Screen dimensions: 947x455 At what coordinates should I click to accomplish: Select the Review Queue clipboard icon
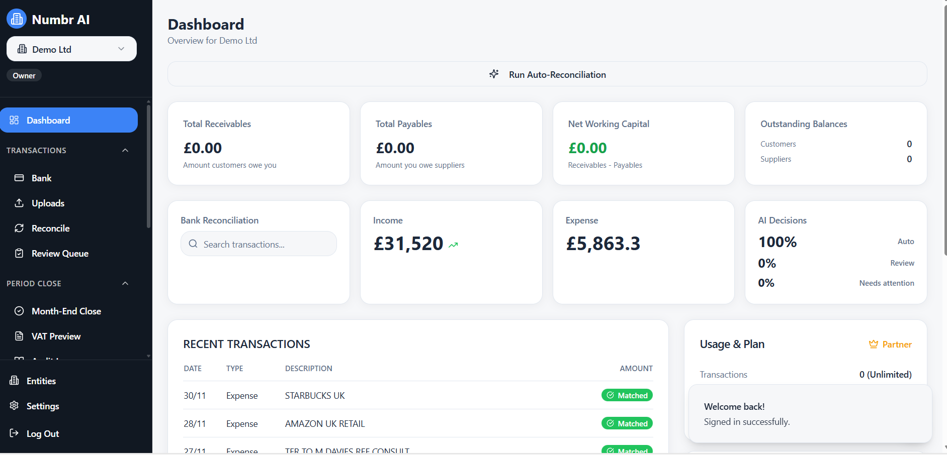pos(19,253)
